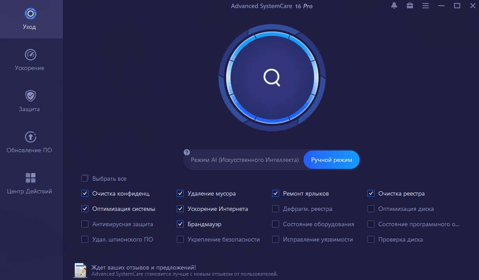
Task: Start scan with the magnifier button
Action: (272, 77)
